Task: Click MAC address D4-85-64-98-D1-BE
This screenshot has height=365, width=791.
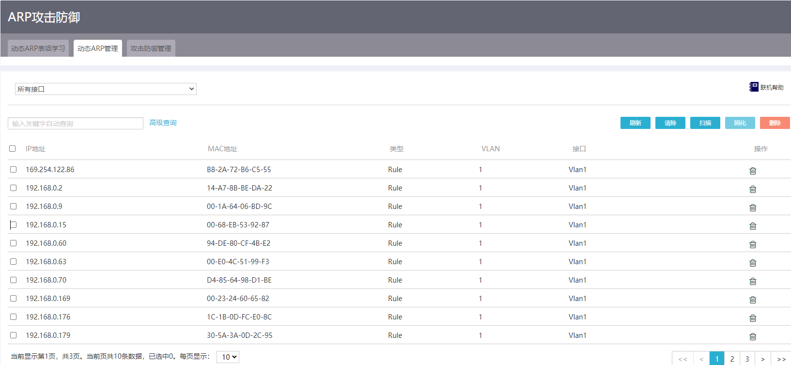Action: click(239, 280)
